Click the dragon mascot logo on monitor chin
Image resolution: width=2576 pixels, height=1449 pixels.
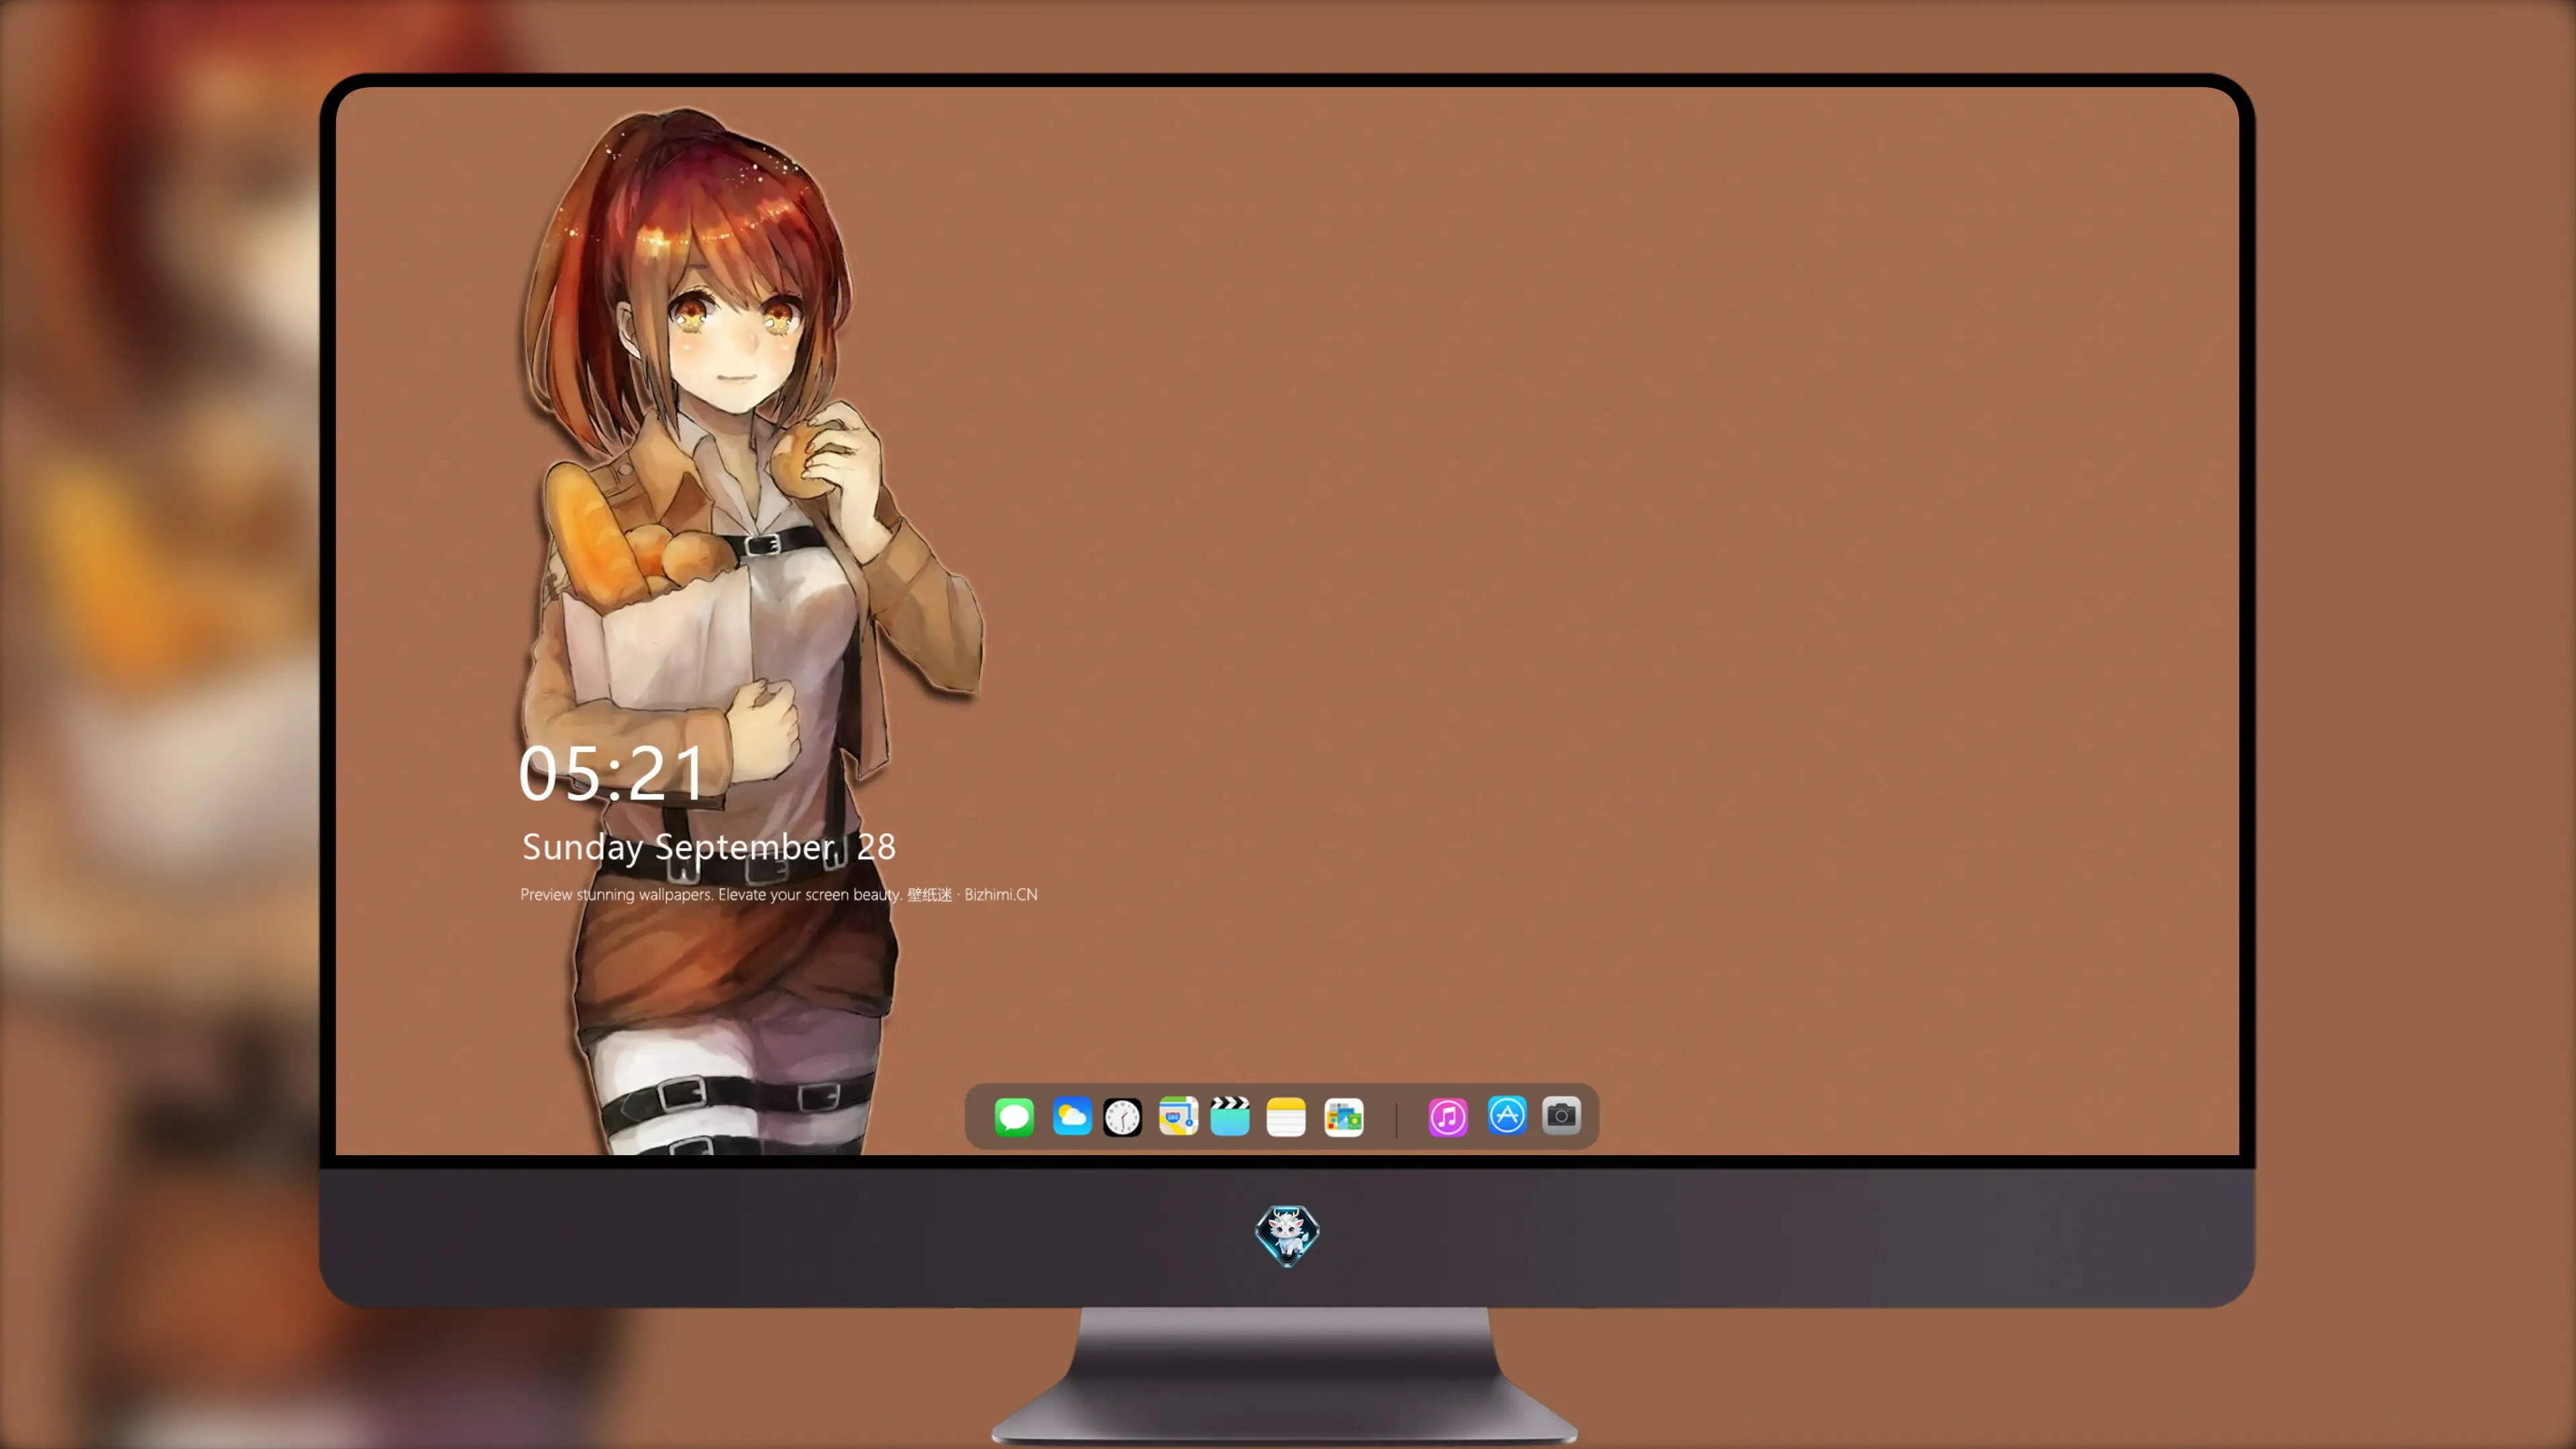click(x=1287, y=1236)
